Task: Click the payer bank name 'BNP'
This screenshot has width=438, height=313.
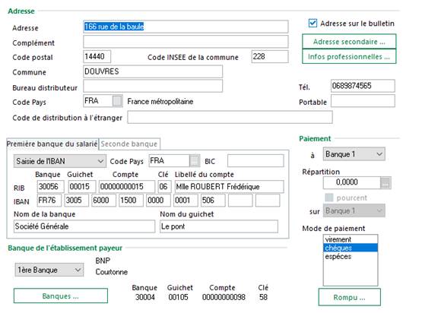Action: (103, 261)
